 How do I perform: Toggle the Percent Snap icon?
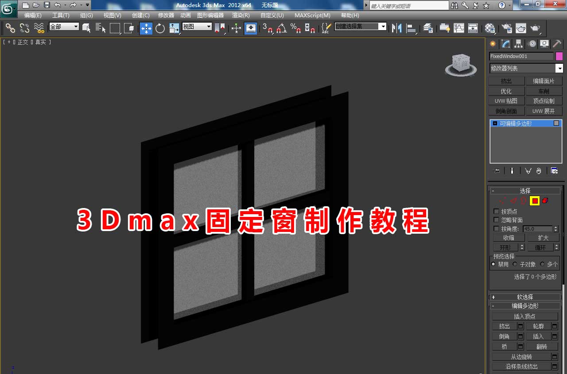pyautogui.click(x=296, y=28)
